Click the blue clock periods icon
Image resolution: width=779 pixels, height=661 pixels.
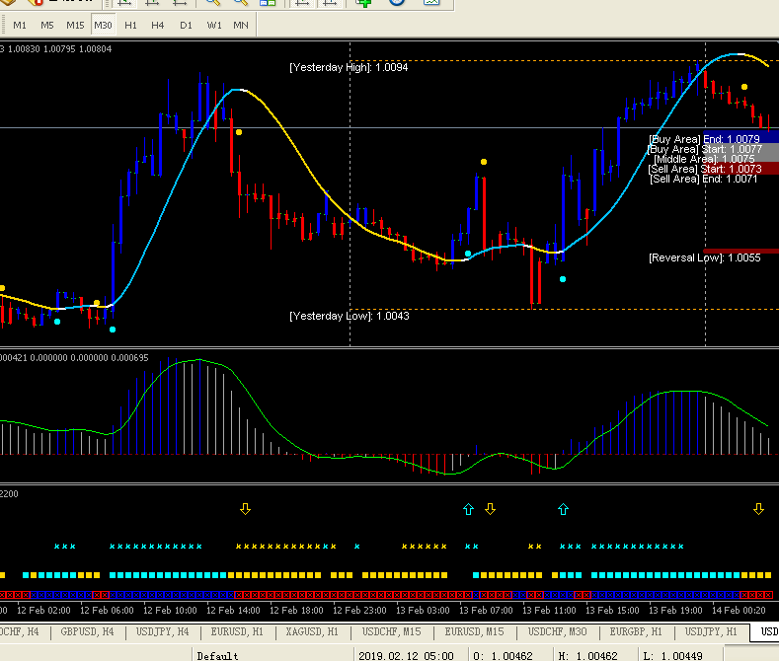pyautogui.click(x=397, y=3)
